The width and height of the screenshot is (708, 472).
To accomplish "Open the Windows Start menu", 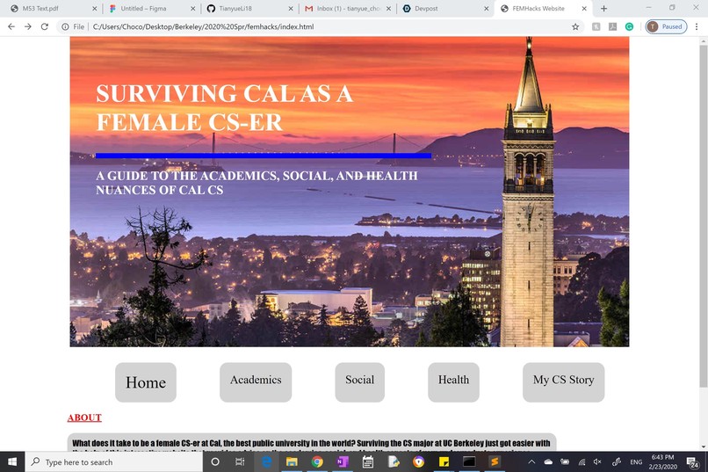I will click(x=12, y=461).
